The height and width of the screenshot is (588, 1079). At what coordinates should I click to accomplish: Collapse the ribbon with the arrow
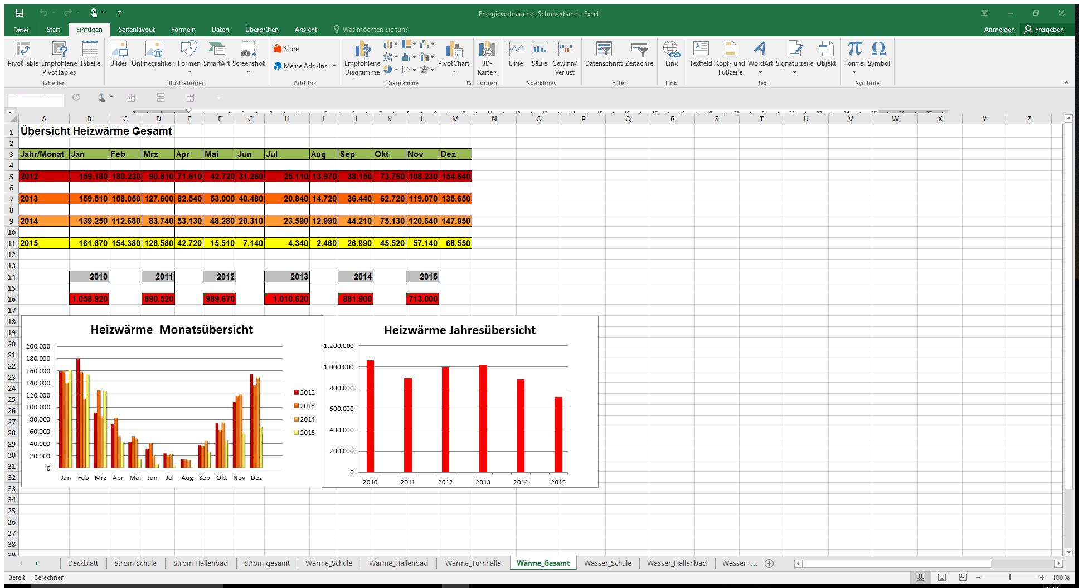(x=1066, y=83)
